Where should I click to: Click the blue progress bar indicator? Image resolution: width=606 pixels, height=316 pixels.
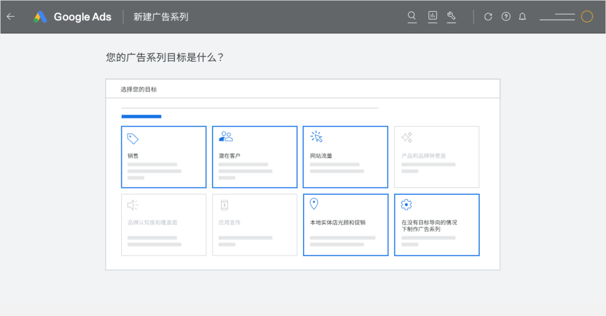[x=141, y=117]
